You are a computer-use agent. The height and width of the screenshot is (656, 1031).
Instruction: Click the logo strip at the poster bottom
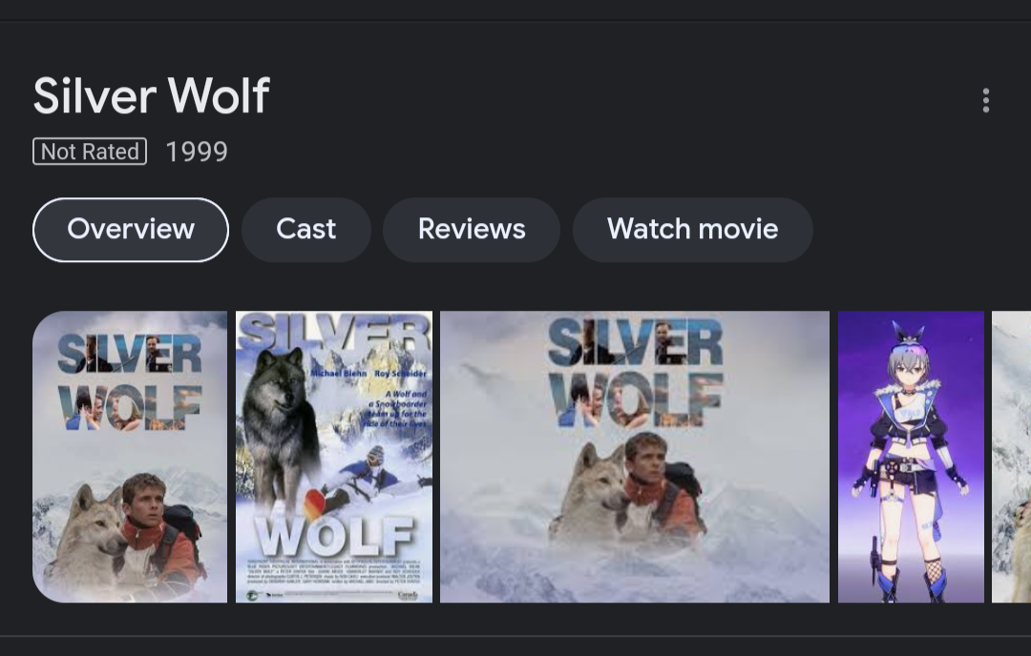[333, 593]
